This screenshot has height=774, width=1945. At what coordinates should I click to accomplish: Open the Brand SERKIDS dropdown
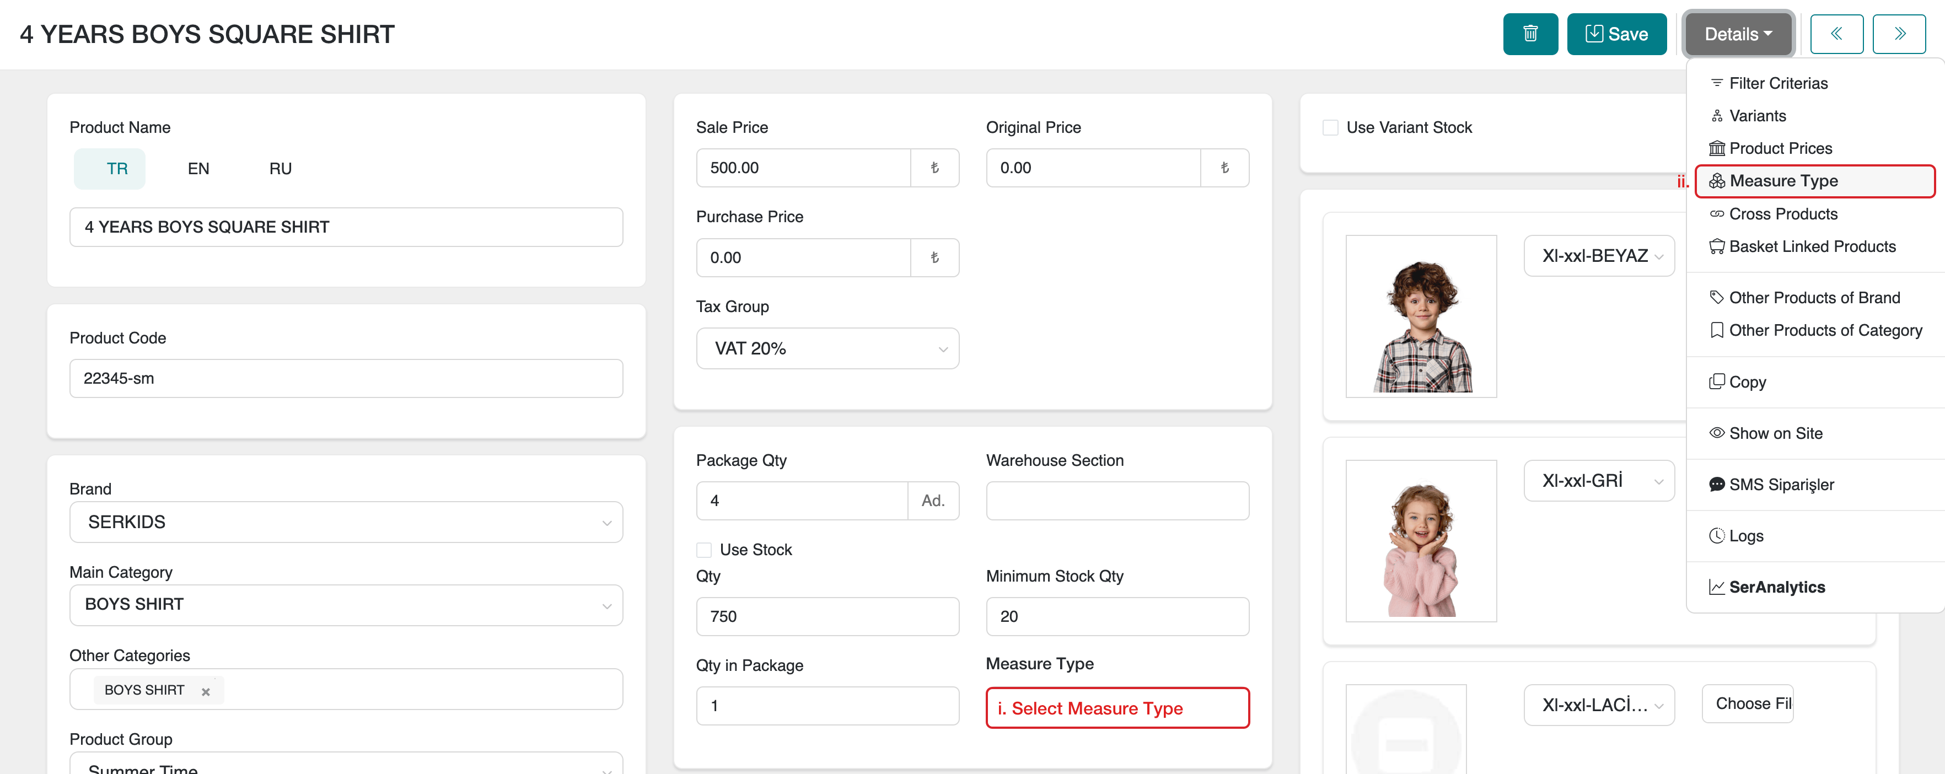(x=346, y=522)
